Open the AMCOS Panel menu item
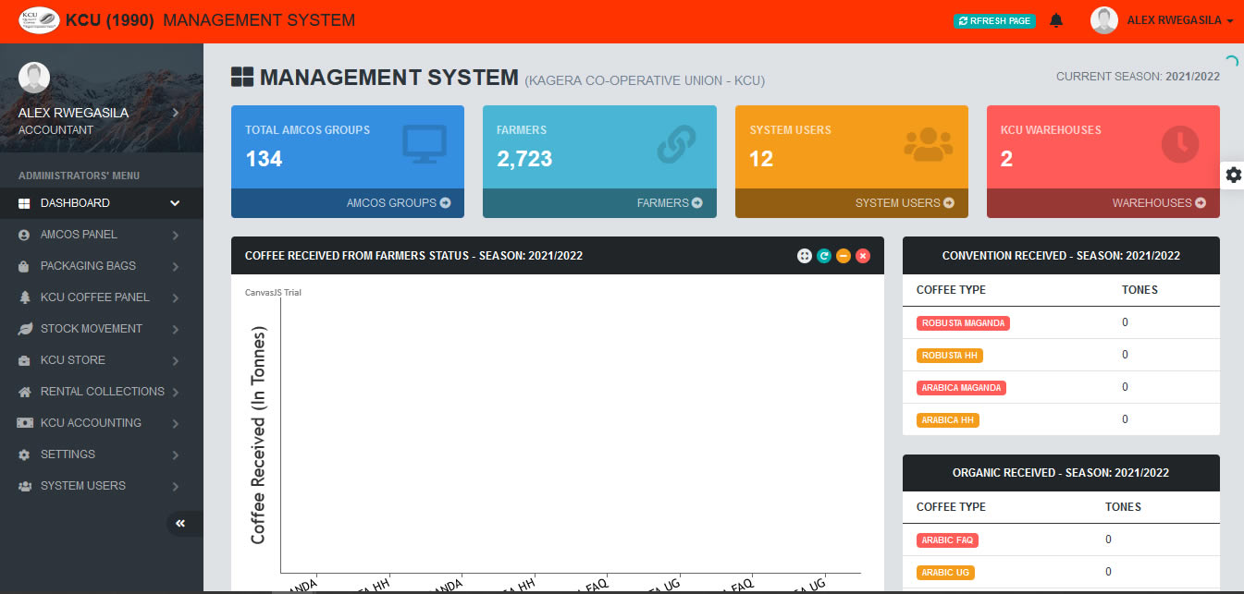Screen dimensions: 1244x594 (102, 235)
